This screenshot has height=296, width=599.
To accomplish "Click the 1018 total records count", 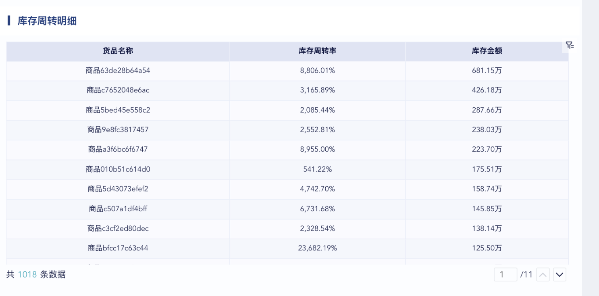I will coord(27,275).
